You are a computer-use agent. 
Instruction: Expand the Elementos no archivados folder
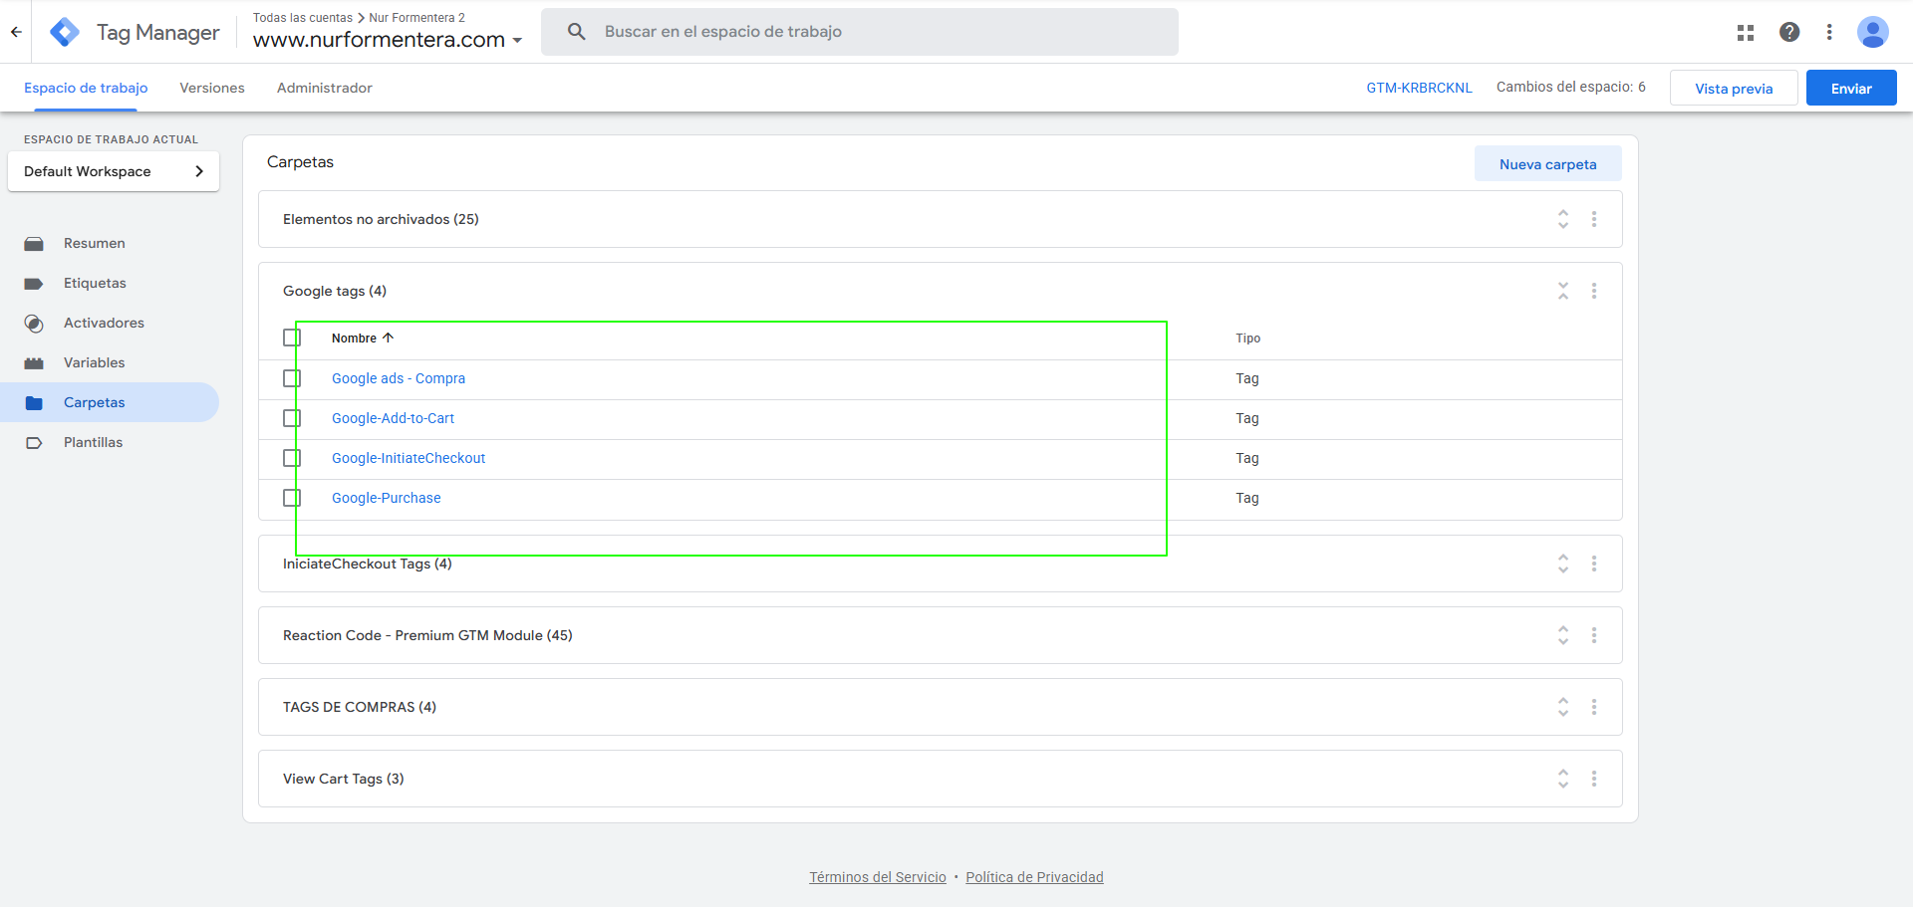(x=1563, y=219)
